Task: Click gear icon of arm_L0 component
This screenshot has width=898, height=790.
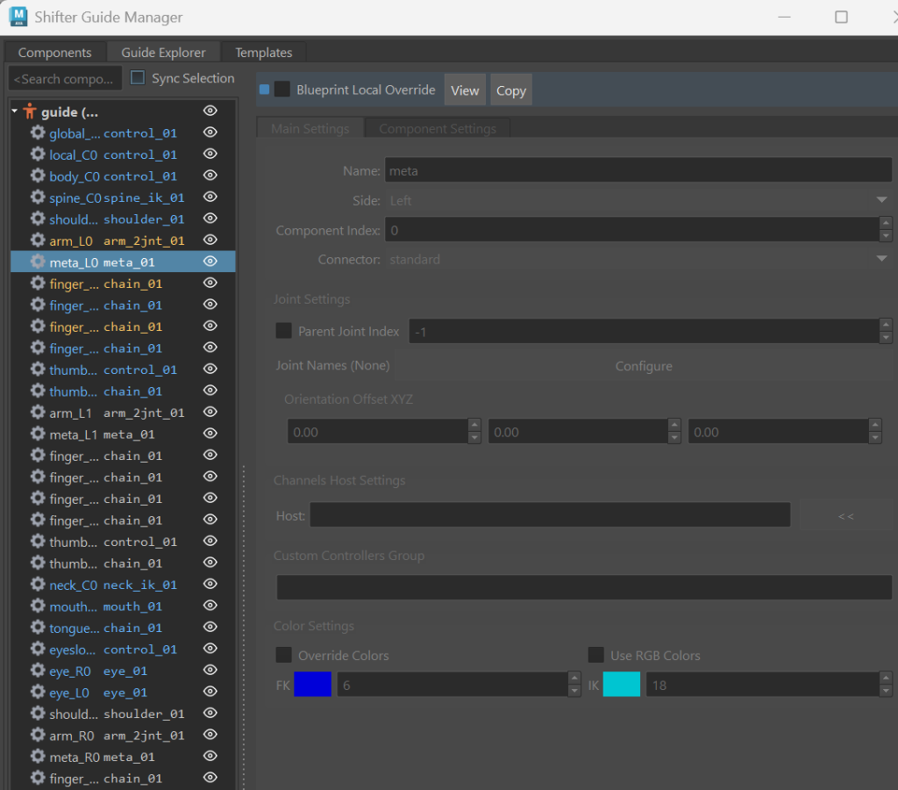Action: (38, 240)
